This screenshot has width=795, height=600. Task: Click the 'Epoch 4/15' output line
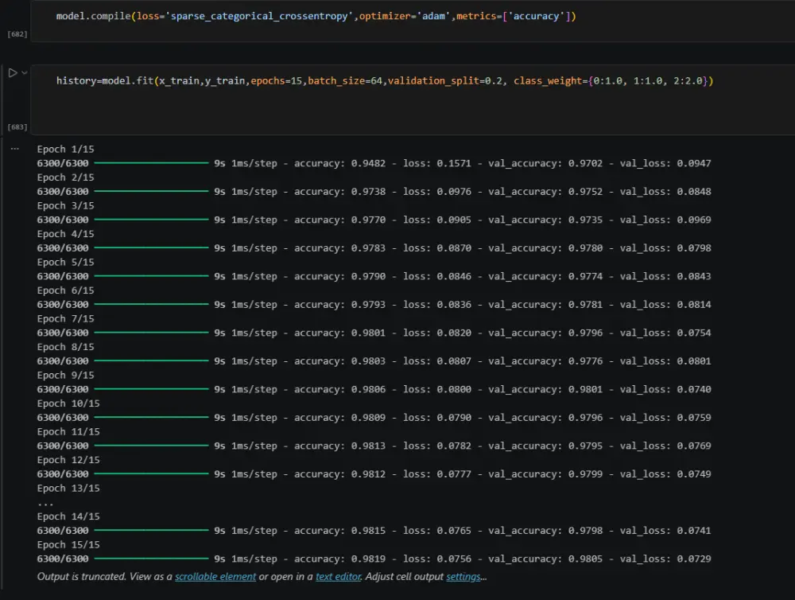65,234
